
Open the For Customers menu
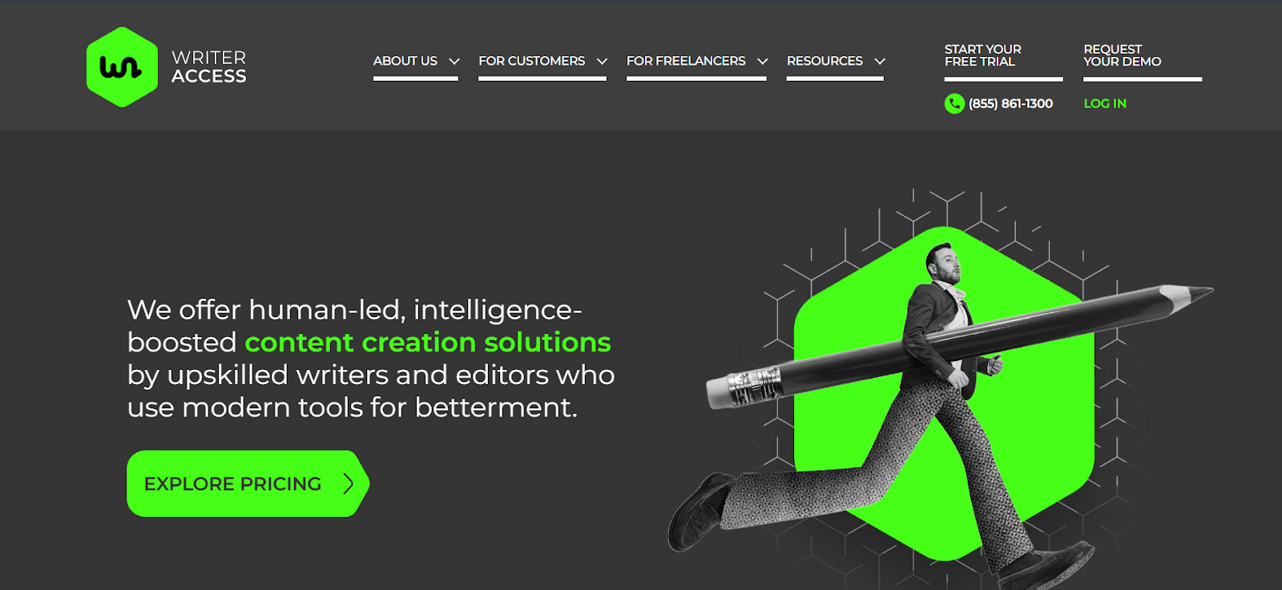(x=532, y=61)
